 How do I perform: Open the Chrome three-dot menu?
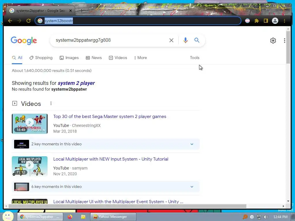[x=284, y=21]
